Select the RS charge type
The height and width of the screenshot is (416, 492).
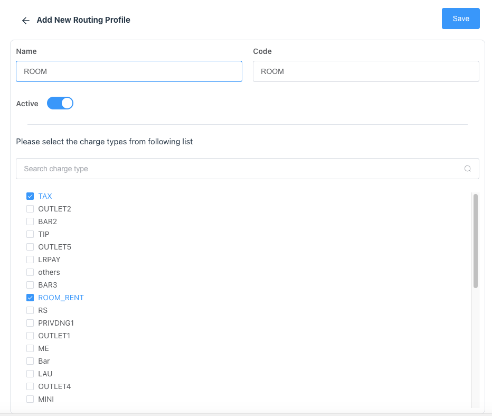coord(30,310)
